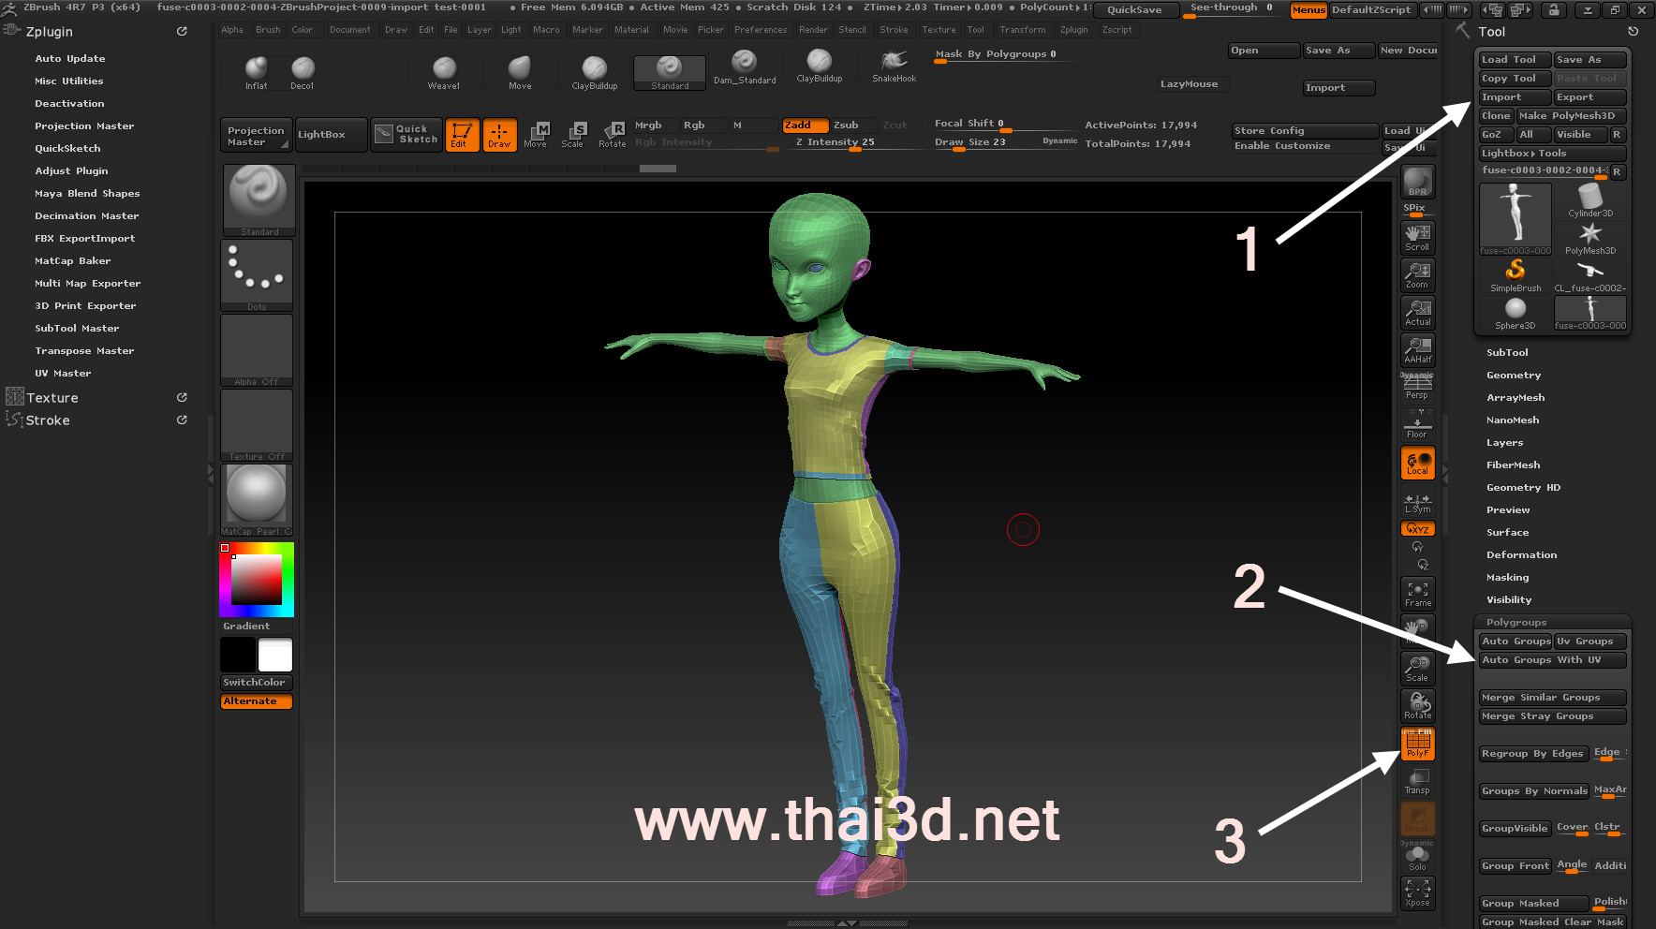Activate the Scale transform icon
This screenshot has height=929, width=1656.
click(572, 135)
